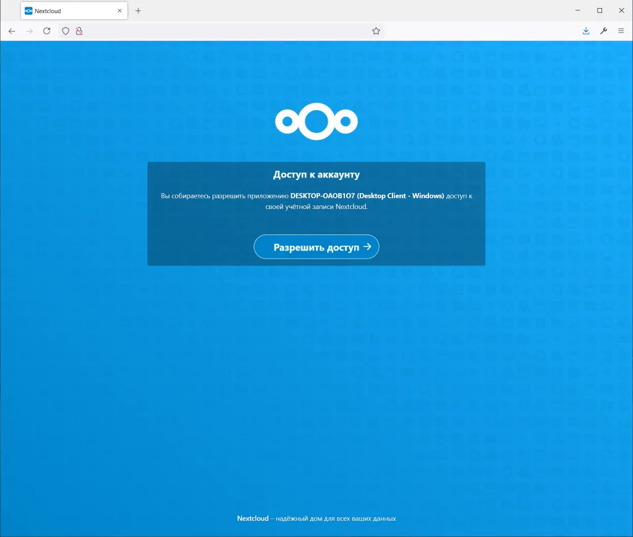Click the Разрешить доступ button
The width and height of the screenshot is (633, 537).
pos(316,247)
